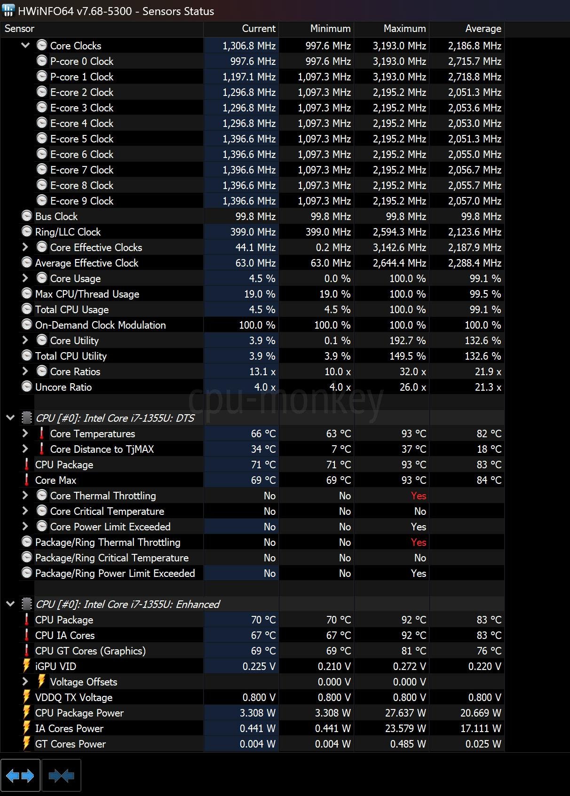Expand Core Effective Clocks group

[25, 247]
